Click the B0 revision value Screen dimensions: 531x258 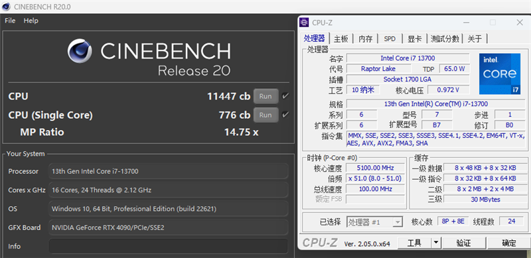[509, 125]
